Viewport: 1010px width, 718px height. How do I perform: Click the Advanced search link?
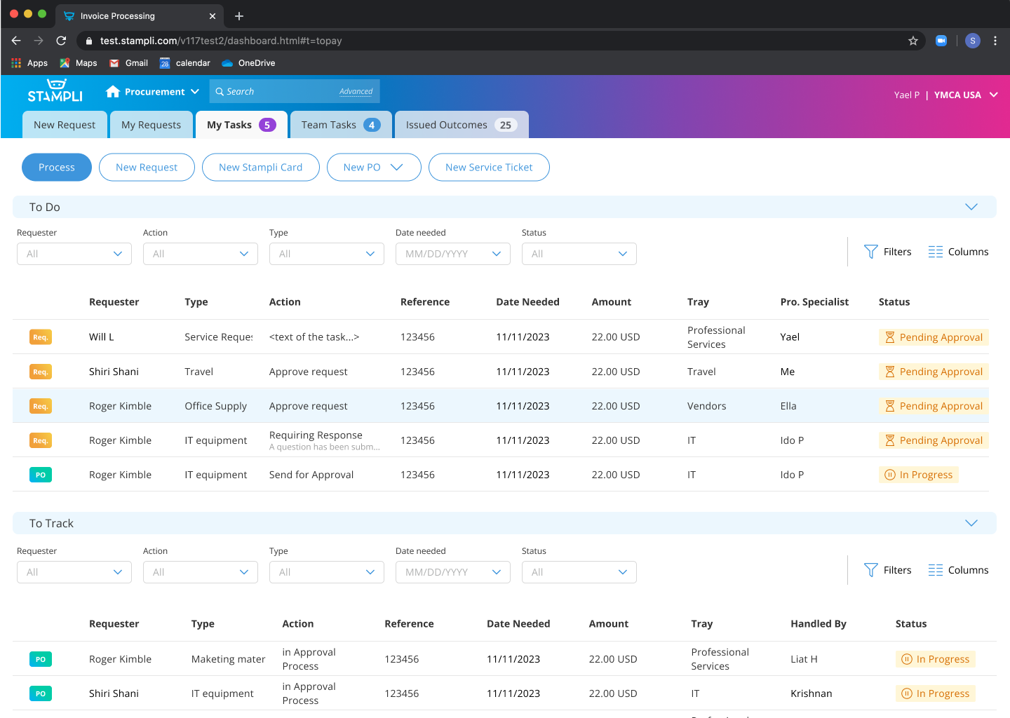356,92
